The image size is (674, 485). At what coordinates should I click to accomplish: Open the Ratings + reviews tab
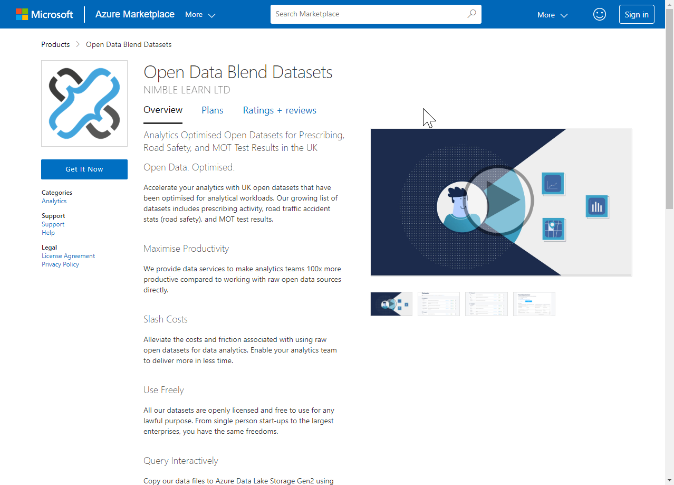(x=280, y=110)
